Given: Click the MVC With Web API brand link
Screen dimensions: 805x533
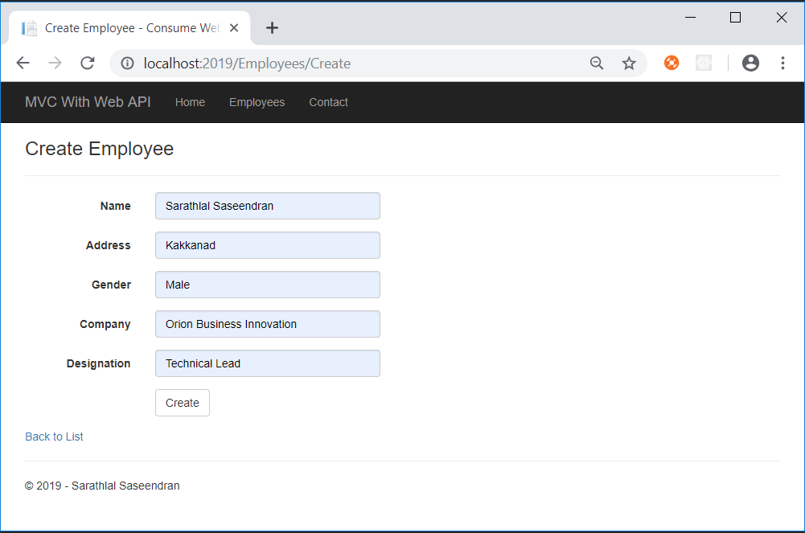Looking at the screenshot, I should 88,102.
